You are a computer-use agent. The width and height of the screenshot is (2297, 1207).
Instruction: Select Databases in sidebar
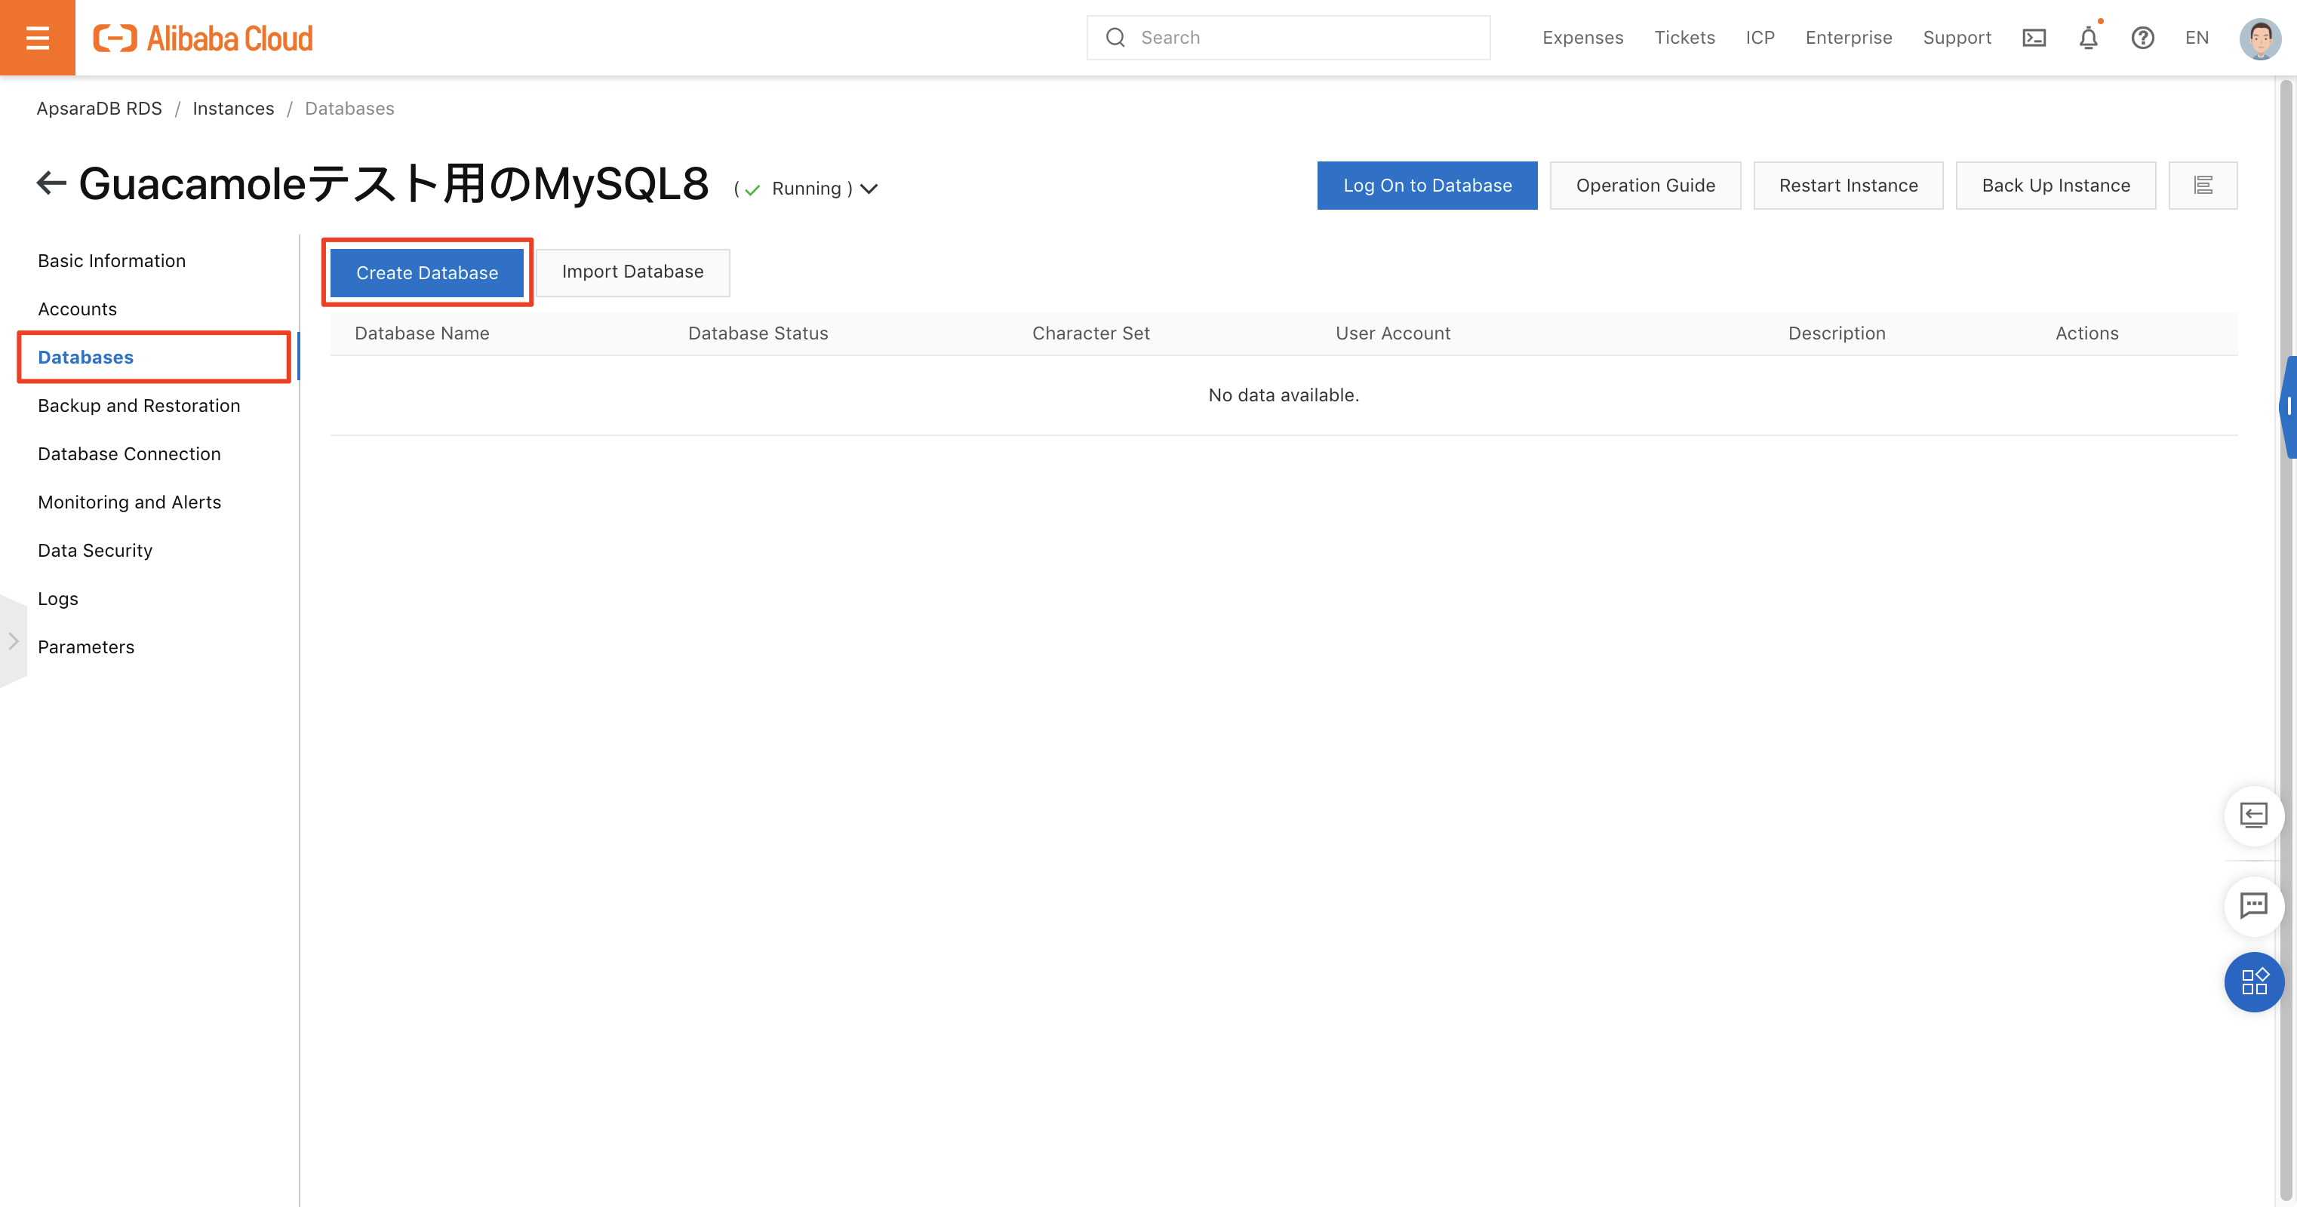point(85,357)
